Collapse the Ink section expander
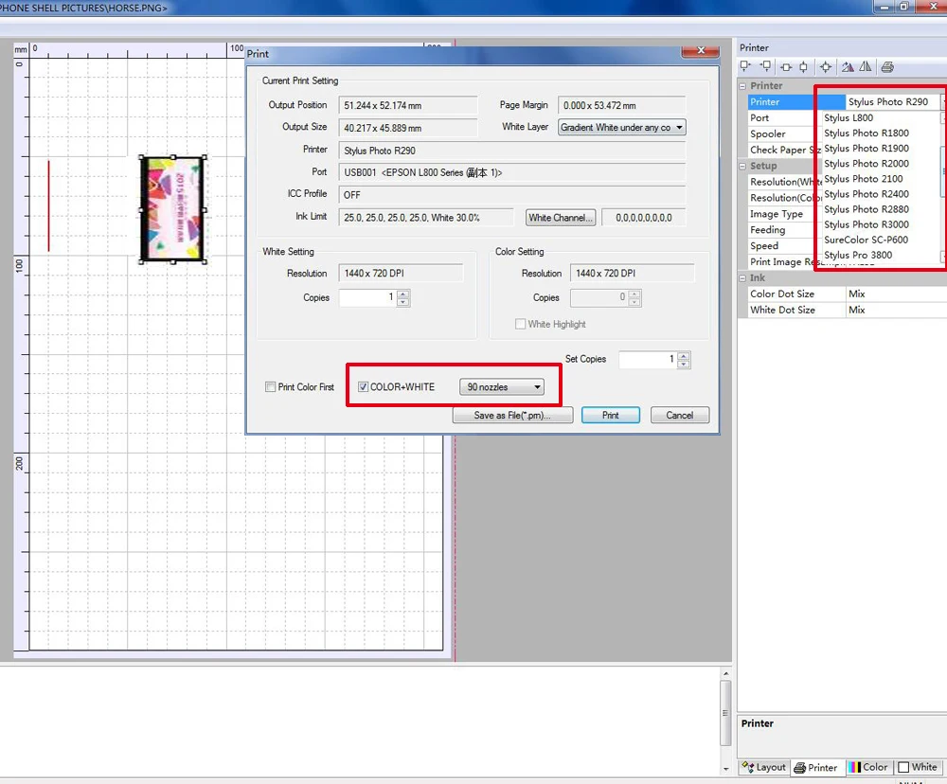947x784 pixels. click(x=742, y=277)
